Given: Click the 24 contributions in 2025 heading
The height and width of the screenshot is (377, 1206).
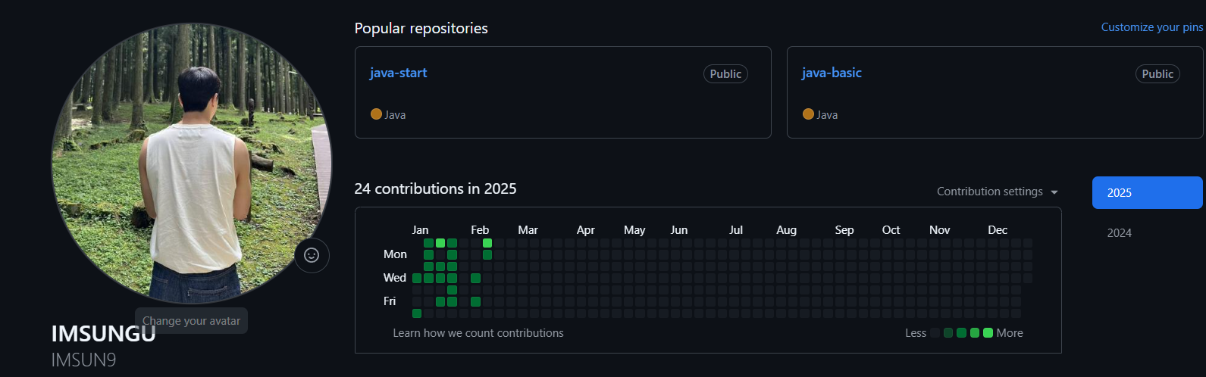Looking at the screenshot, I should (435, 188).
